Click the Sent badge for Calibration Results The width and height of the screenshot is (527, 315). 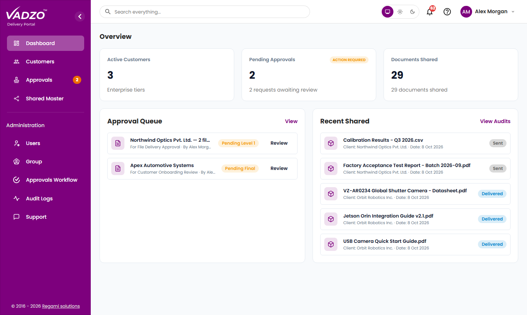(x=498, y=143)
